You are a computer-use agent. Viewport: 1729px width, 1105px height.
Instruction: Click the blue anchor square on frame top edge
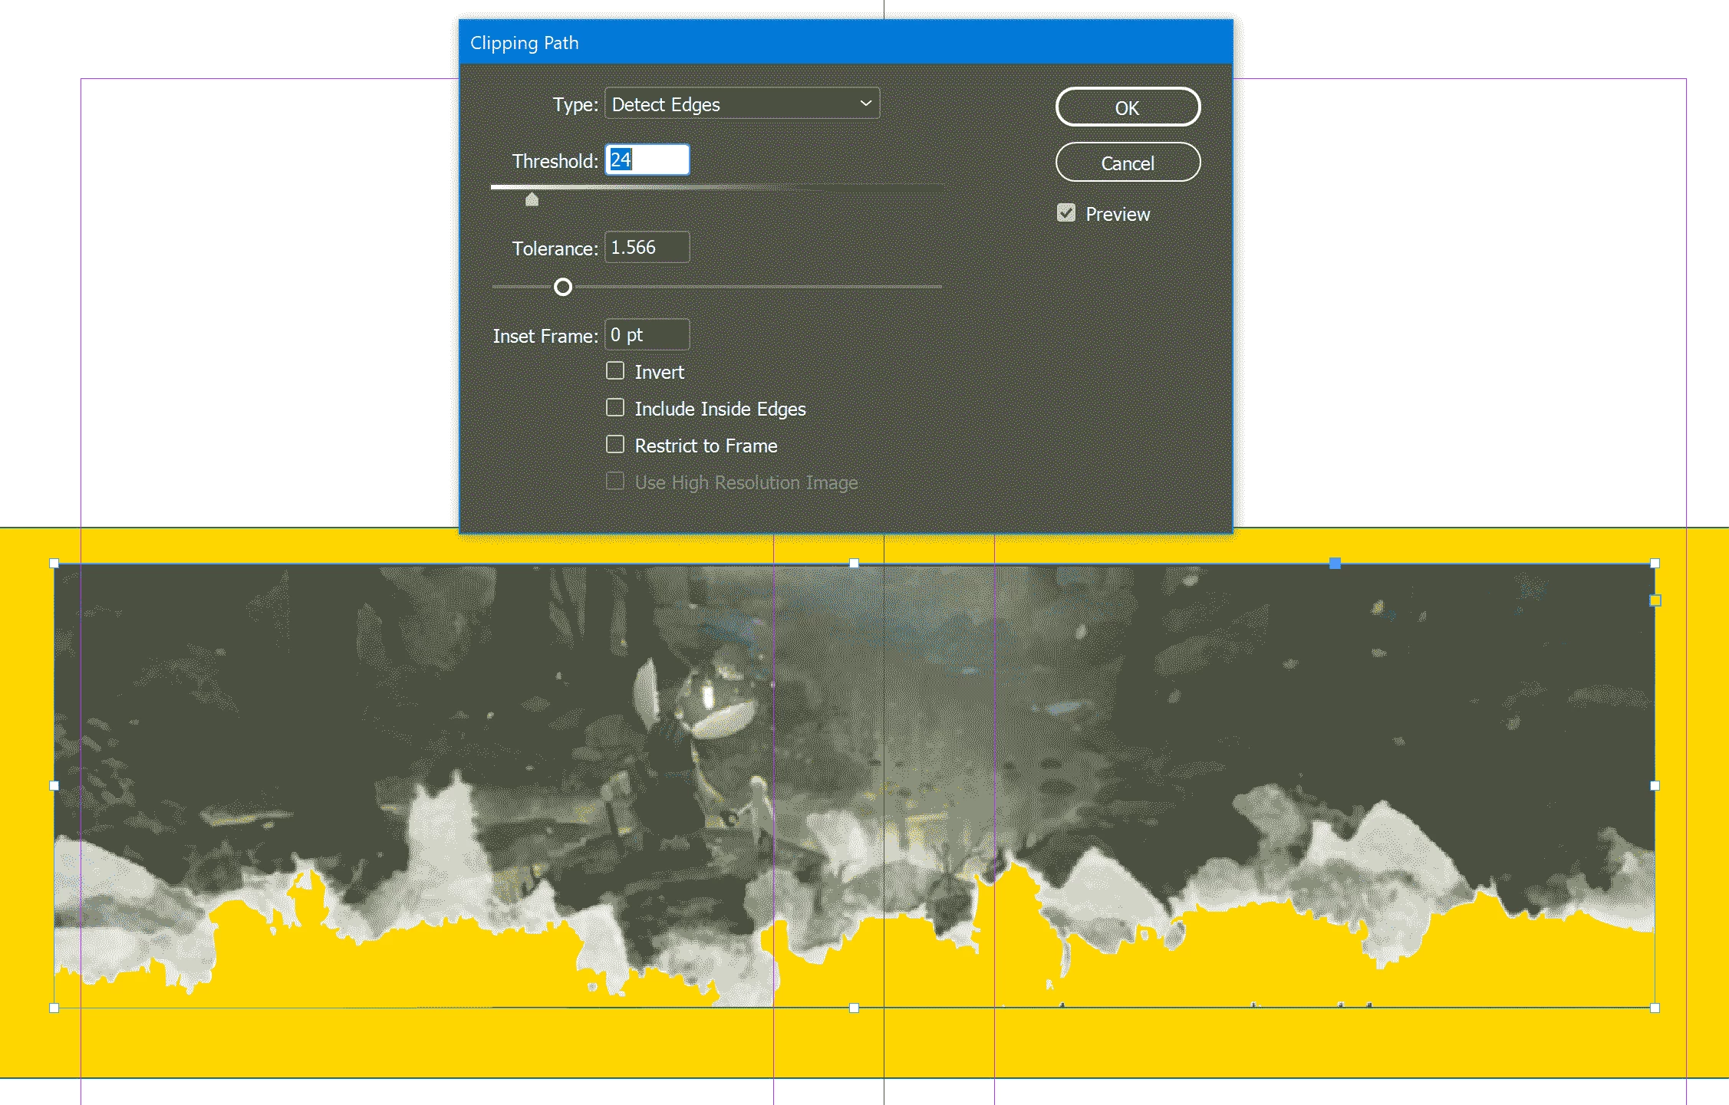pos(1335,564)
